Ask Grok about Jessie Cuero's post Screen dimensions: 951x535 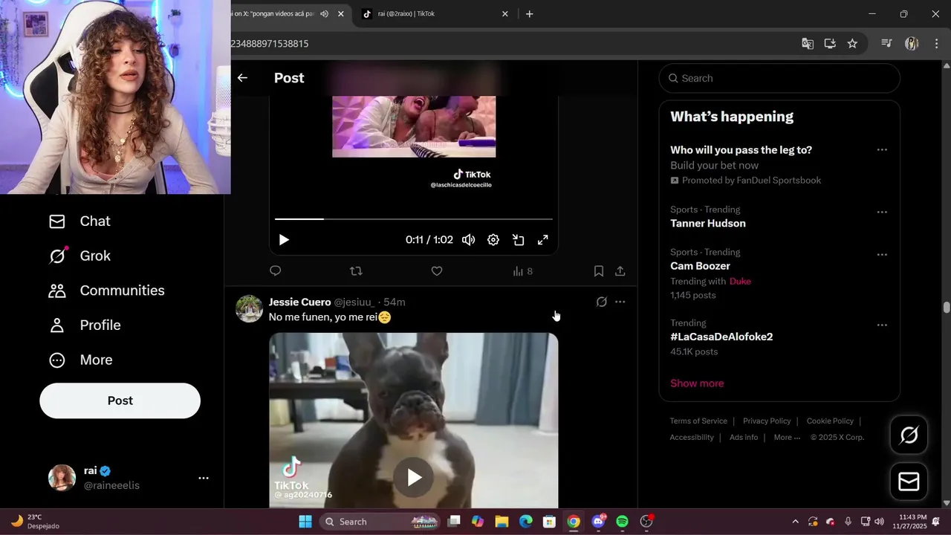(x=602, y=302)
